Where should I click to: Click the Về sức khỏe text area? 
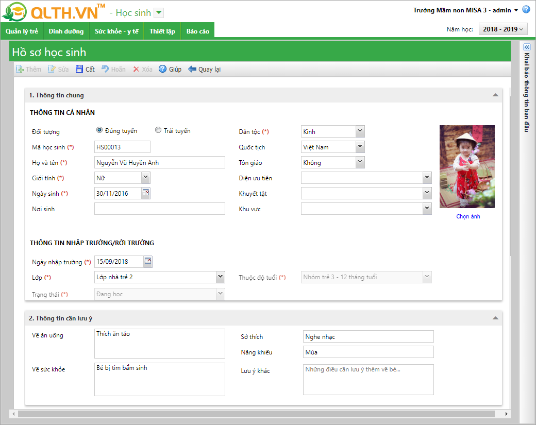160,379
